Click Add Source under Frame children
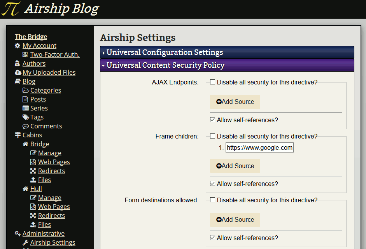This screenshot has height=249, width=366. click(235, 166)
